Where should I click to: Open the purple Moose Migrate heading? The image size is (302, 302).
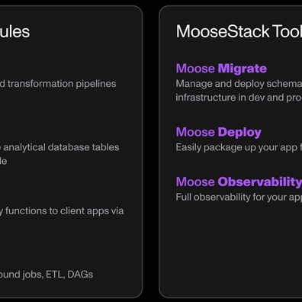pyautogui.click(x=221, y=69)
